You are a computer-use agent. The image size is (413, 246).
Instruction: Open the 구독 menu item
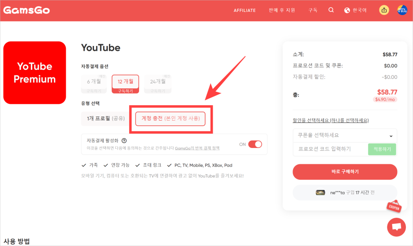(313, 10)
